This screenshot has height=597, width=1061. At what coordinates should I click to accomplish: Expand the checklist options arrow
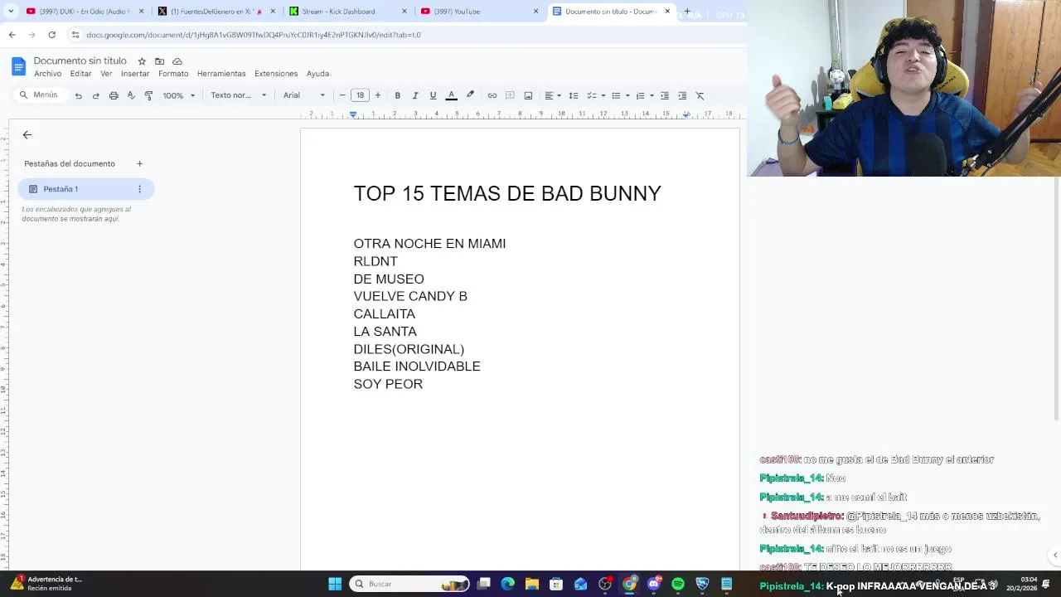click(x=603, y=95)
